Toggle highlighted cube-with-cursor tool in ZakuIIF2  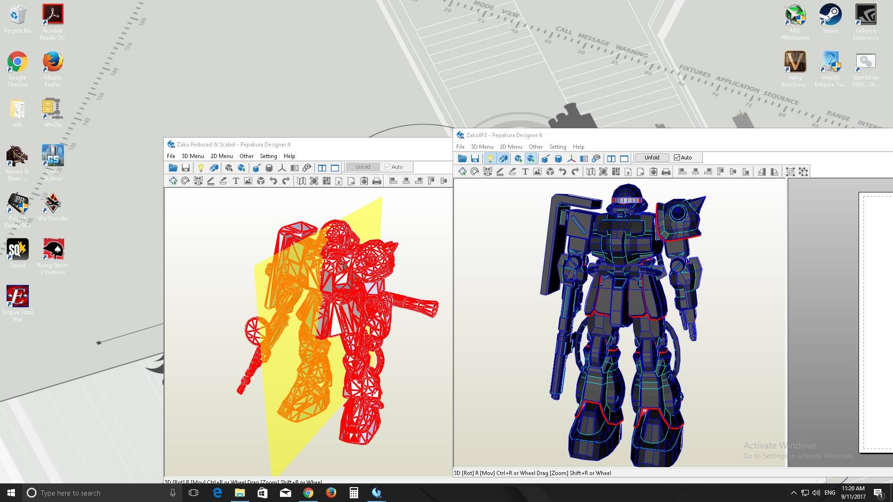click(x=531, y=158)
